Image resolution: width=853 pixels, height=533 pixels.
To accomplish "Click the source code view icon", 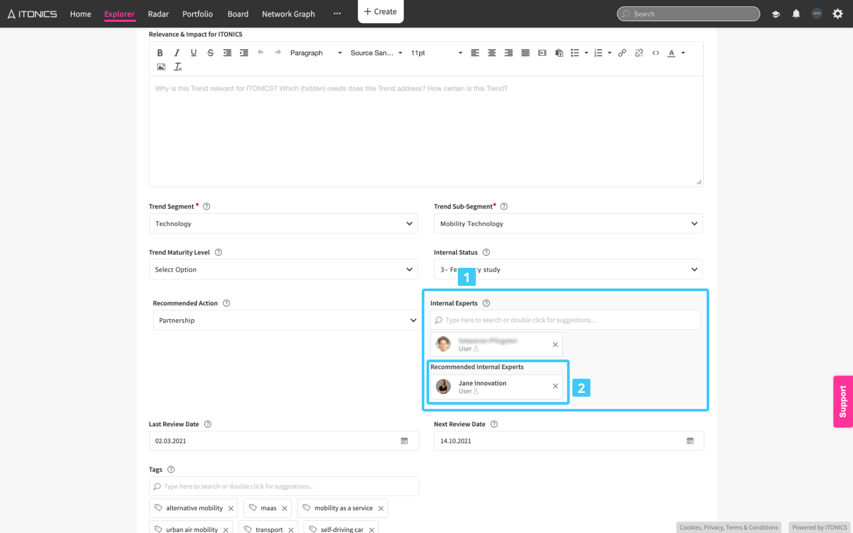I will 656,53.
